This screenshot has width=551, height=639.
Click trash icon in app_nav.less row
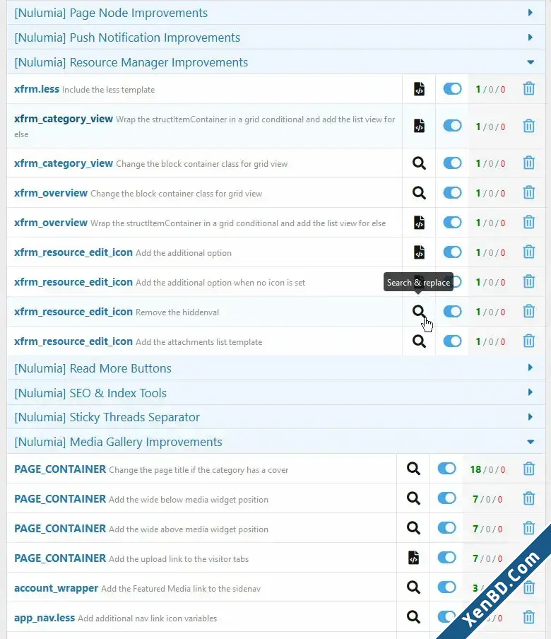pyautogui.click(x=528, y=617)
